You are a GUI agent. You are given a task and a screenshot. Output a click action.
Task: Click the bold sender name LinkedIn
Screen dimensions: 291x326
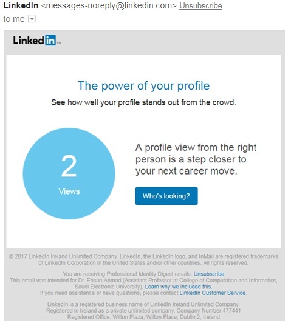click(21, 6)
